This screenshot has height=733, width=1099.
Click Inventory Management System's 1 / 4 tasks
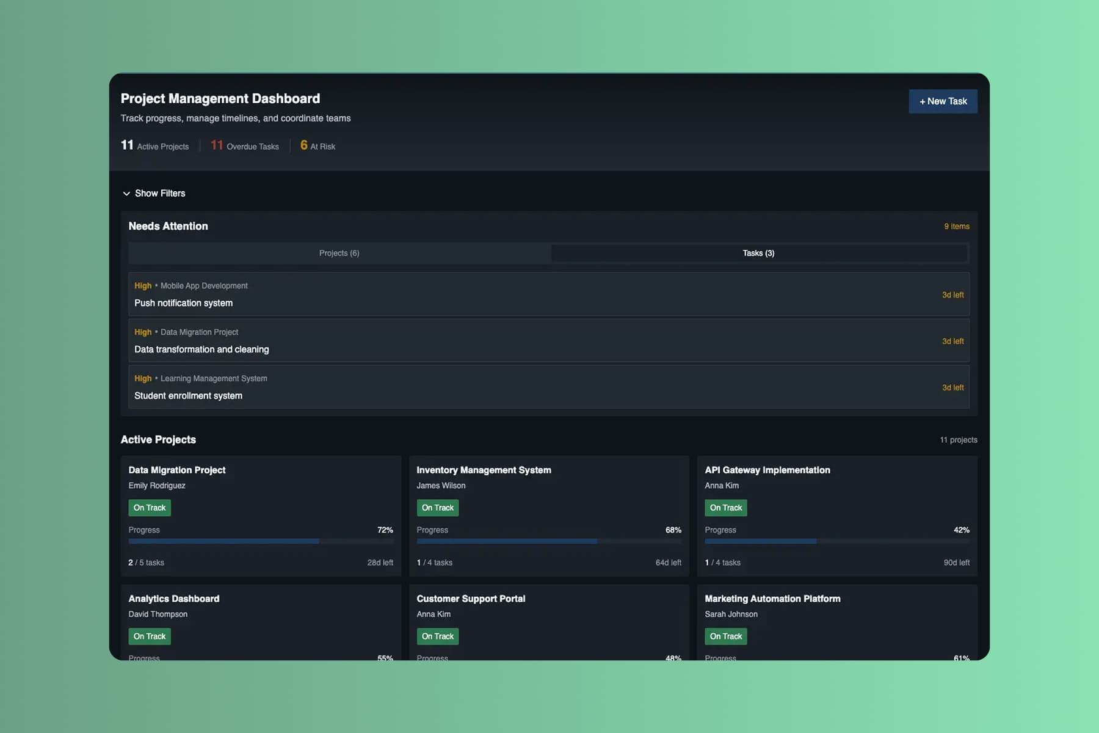pos(435,563)
